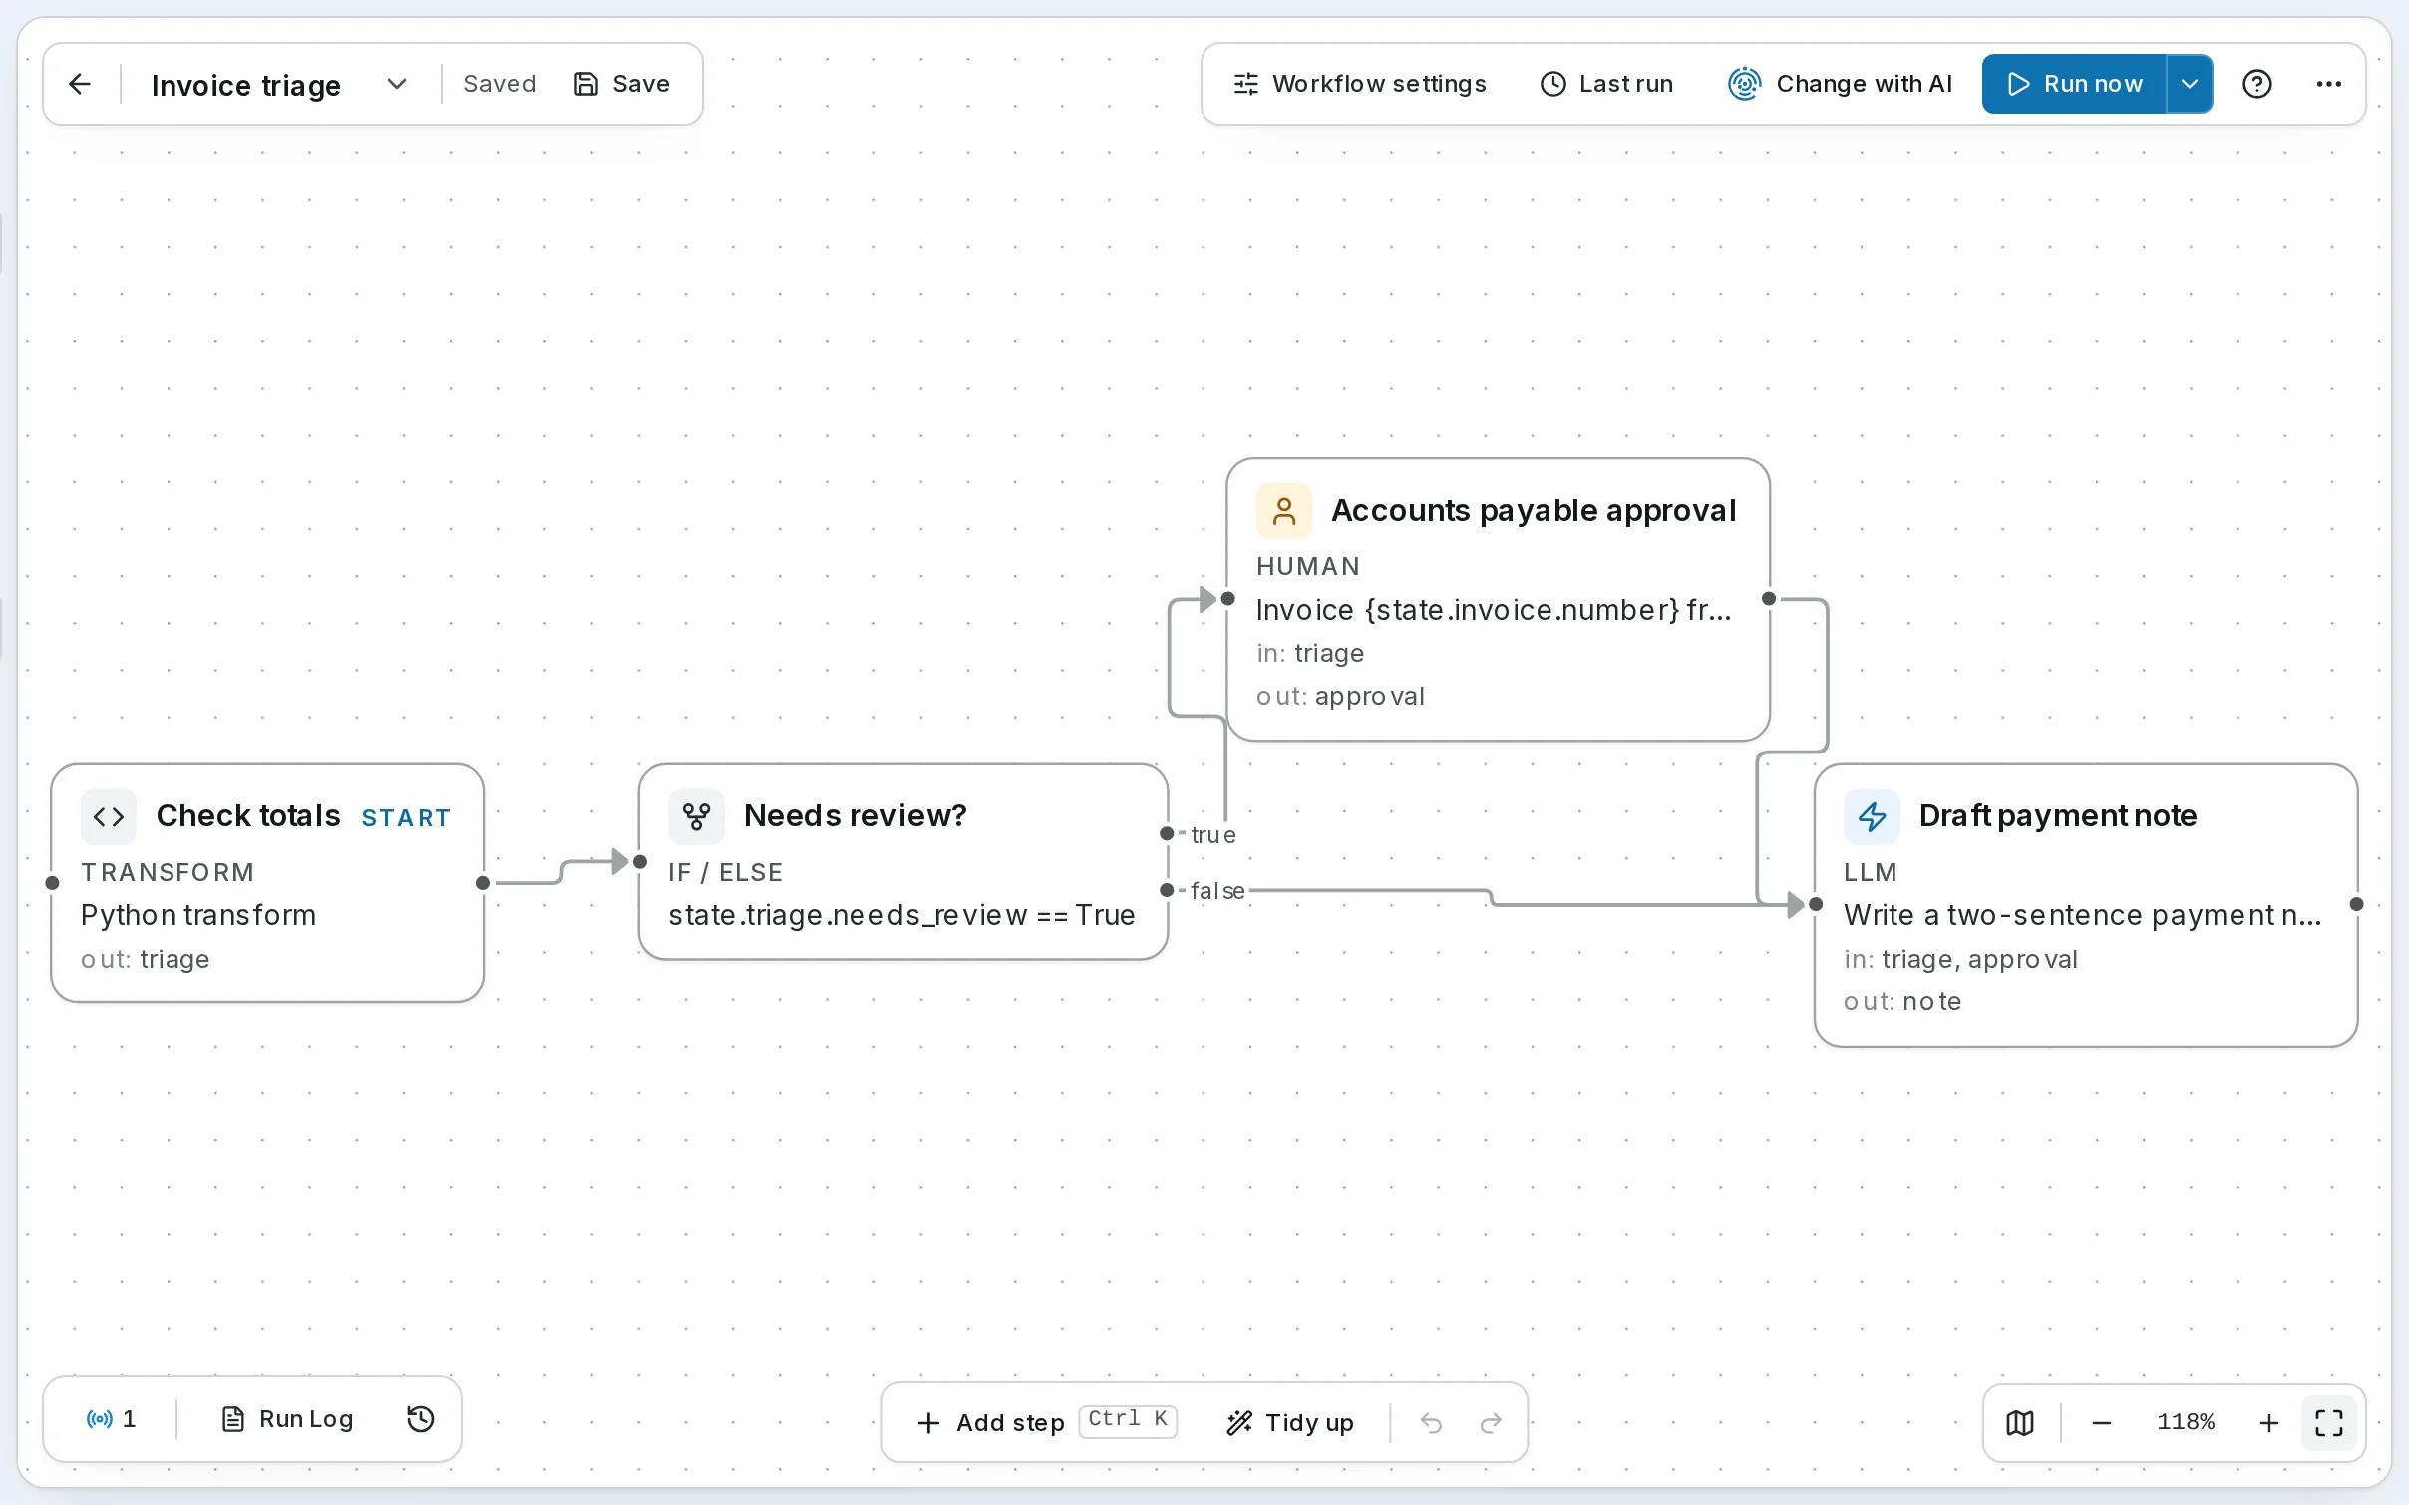The width and height of the screenshot is (2409, 1505).
Task: Expand the Run now options arrow
Action: pos(2190,84)
